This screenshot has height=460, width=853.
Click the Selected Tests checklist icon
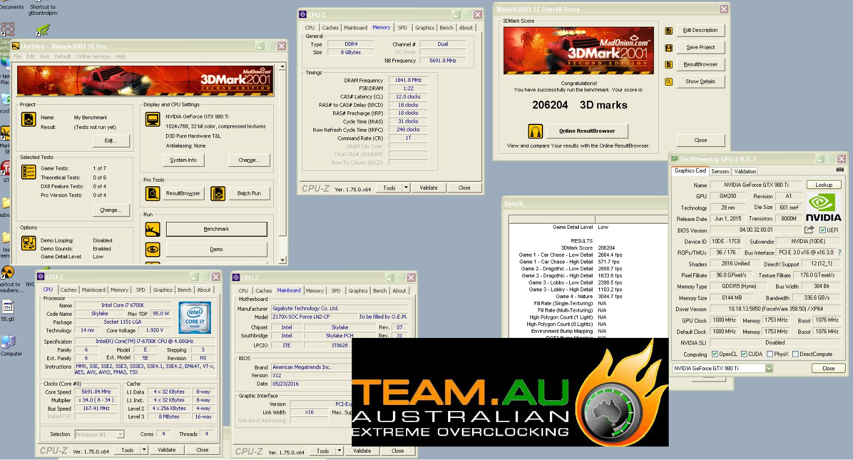pyautogui.click(x=28, y=173)
